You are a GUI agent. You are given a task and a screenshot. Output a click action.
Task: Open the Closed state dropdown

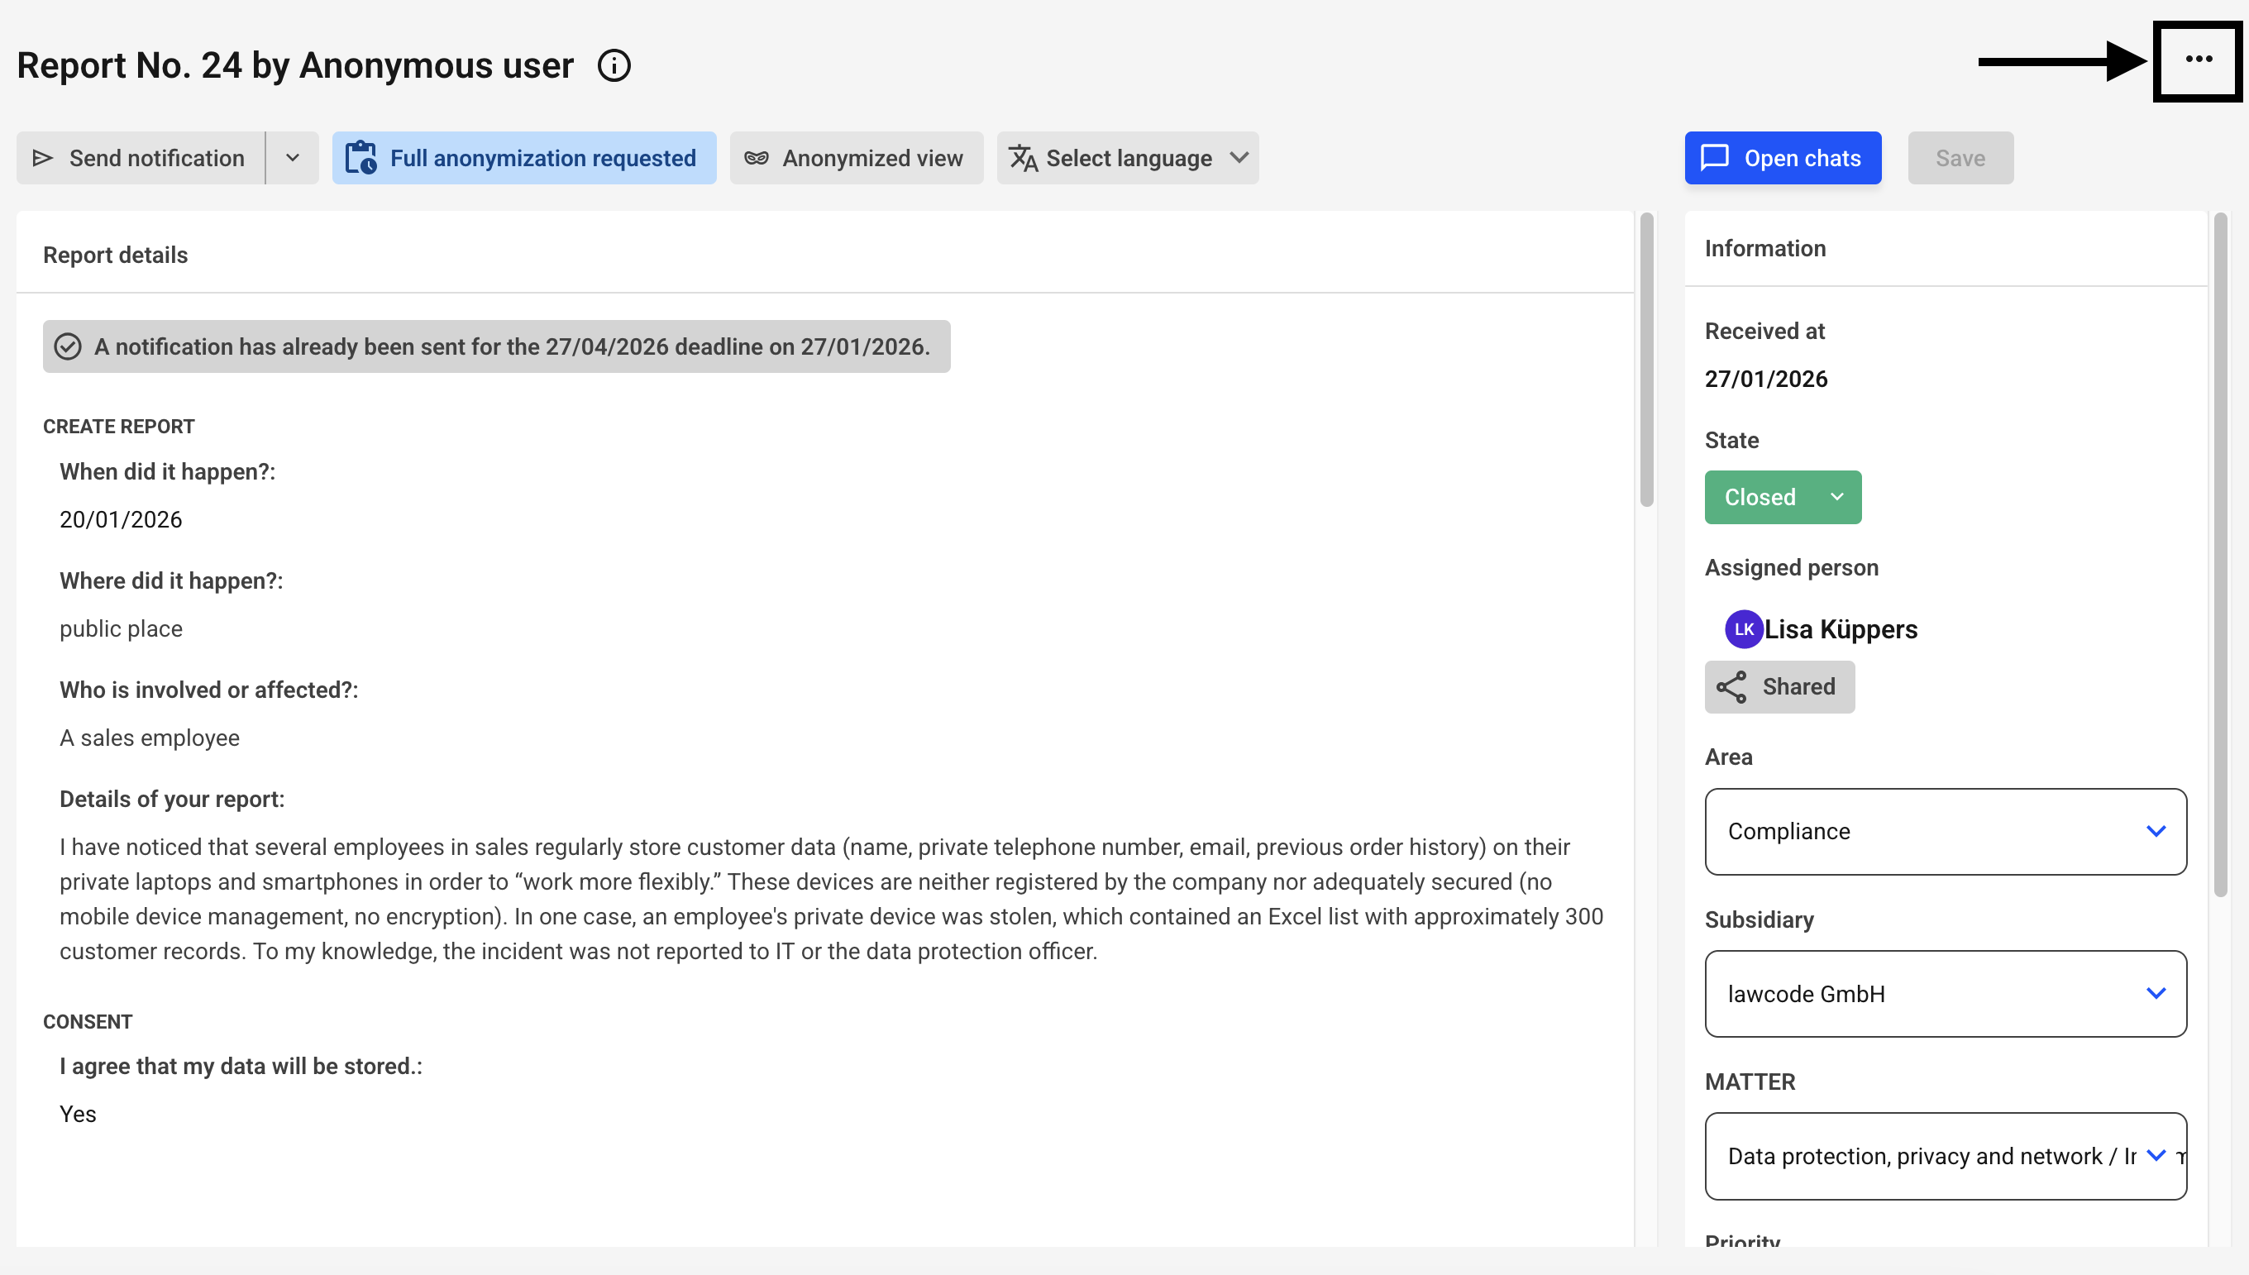pyautogui.click(x=1783, y=498)
